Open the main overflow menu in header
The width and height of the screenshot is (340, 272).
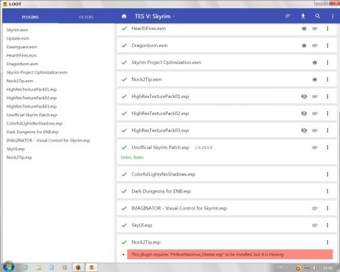(333, 16)
